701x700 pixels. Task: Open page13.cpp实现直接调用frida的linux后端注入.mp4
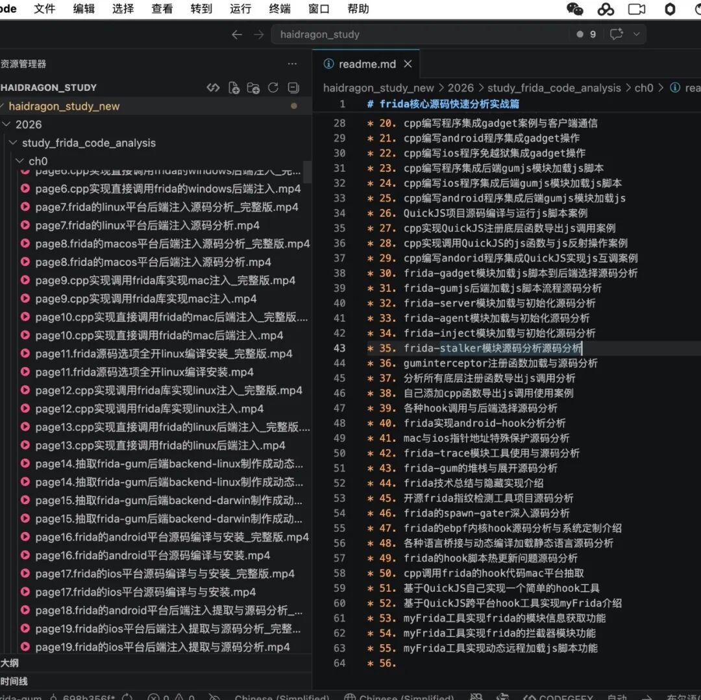(x=160, y=445)
